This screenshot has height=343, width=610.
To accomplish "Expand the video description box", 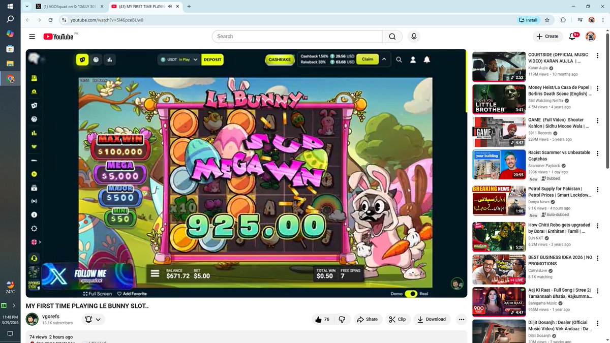I will (x=247, y=337).
